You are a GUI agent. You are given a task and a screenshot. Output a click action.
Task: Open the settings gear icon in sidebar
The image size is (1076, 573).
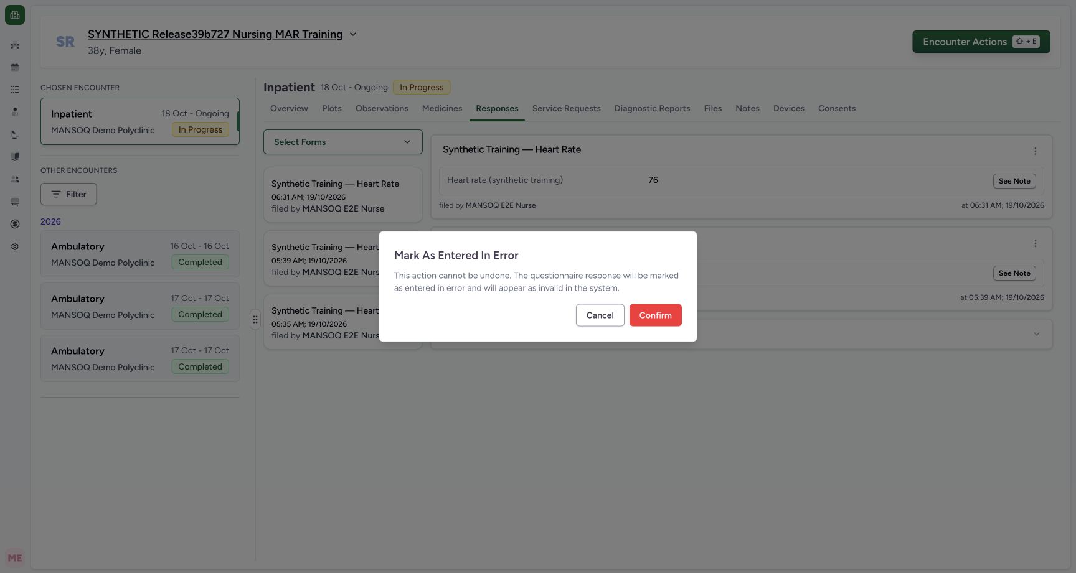tap(15, 246)
